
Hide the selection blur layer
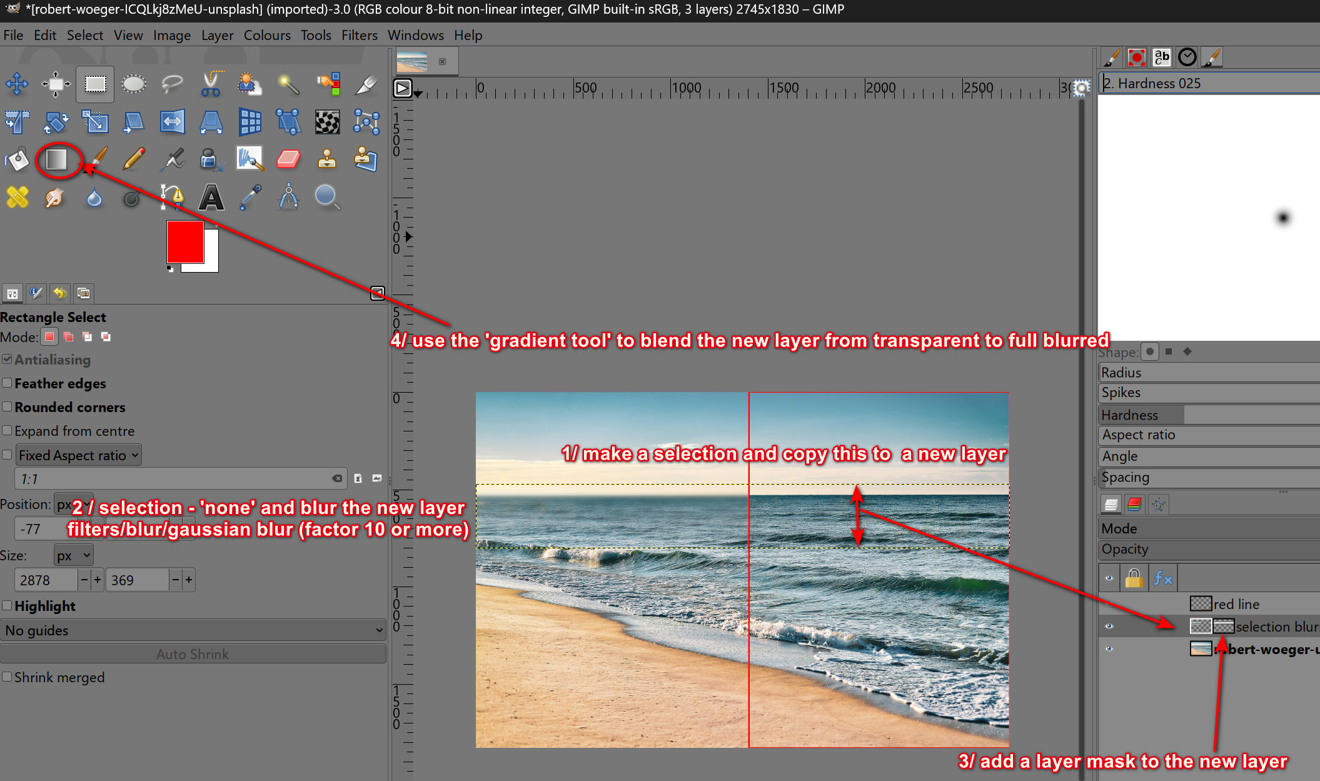point(1109,626)
